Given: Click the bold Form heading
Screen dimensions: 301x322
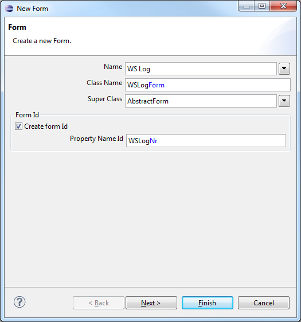Looking at the screenshot, I should click(17, 27).
